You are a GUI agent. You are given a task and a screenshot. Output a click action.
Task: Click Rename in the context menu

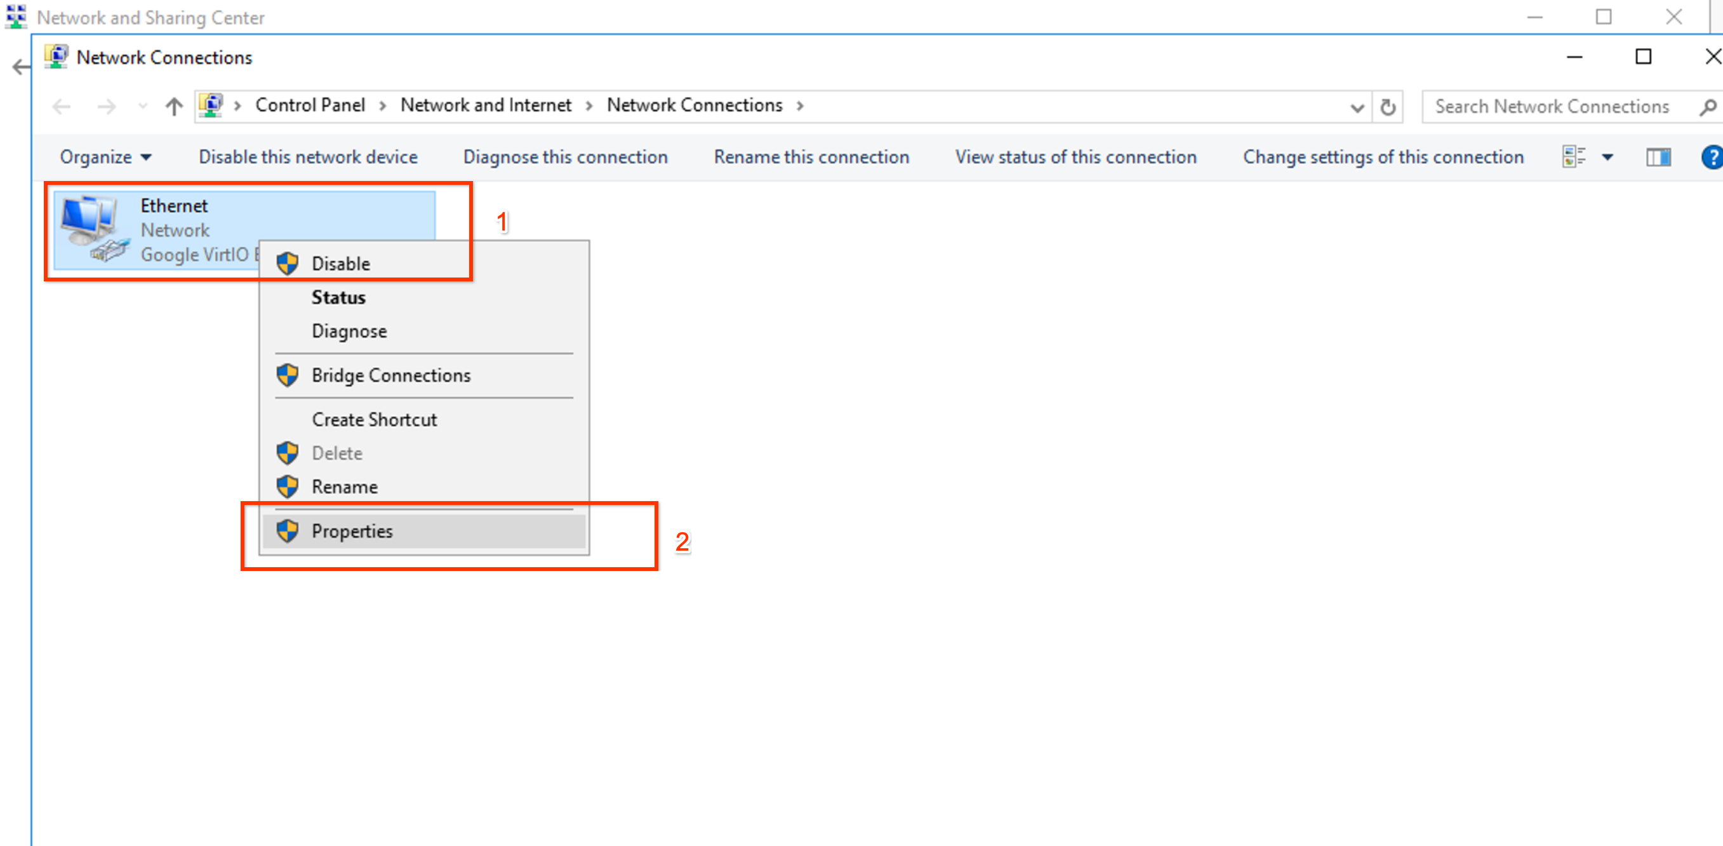pos(345,487)
